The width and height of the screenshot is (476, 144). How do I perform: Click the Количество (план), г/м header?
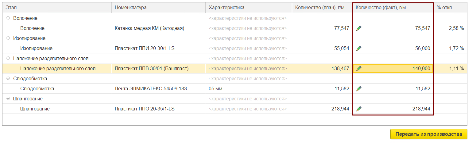pyautogui.click(x=322, y=8)
